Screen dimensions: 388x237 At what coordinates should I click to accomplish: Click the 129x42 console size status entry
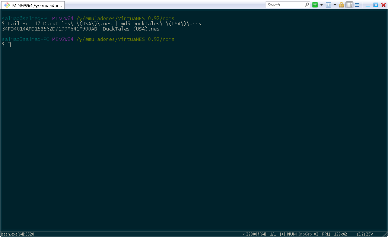(340, 234)
